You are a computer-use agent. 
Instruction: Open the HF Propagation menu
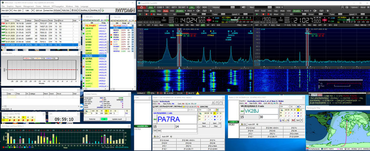coord(57,6)
